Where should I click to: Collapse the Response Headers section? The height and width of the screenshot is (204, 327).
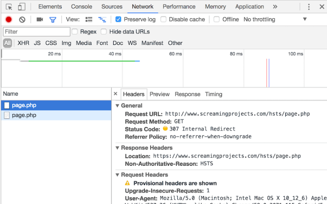click(x=117, y=148)
